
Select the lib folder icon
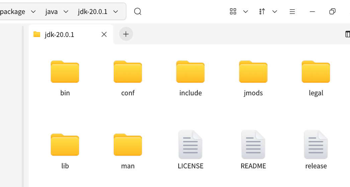pyautogui.click(x=65, y=145)
